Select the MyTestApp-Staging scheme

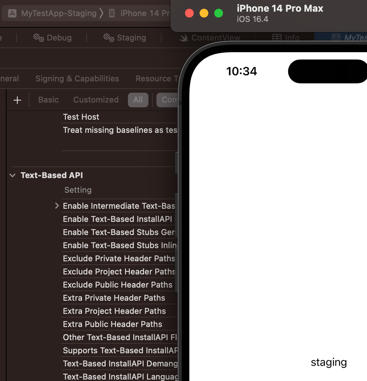click(58, 13)
